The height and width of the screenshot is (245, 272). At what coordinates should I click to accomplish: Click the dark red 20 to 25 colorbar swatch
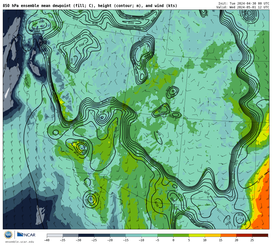coord(244,235)
